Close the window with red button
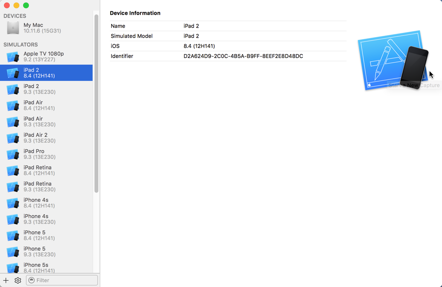The height and width of the screenshot is (287, 442). click(7, 5)
